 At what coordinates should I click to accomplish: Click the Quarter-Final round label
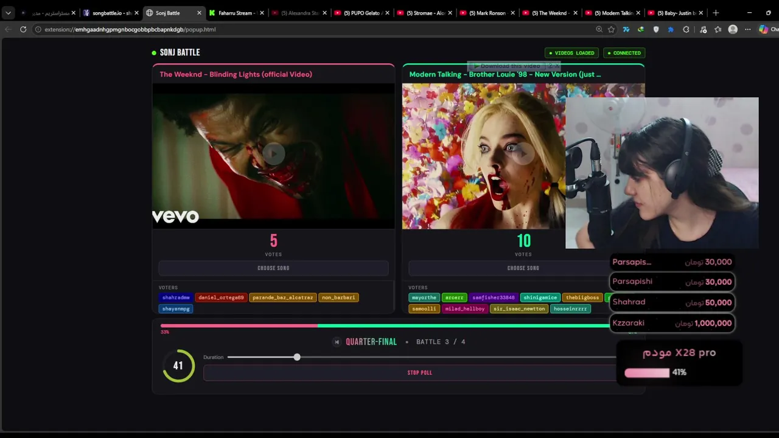(371, 342)
